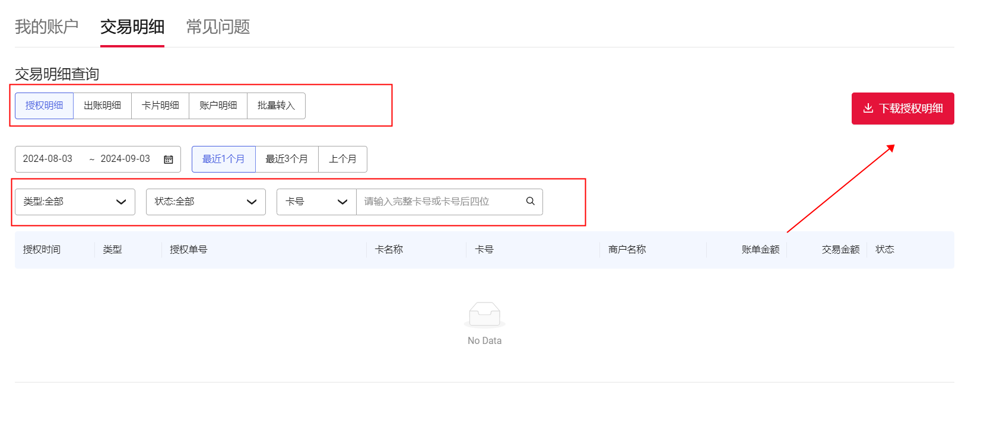Switch to the 常见问题 tab
The height and width of the screenshot is (427, 987).
tap(218, 27)
